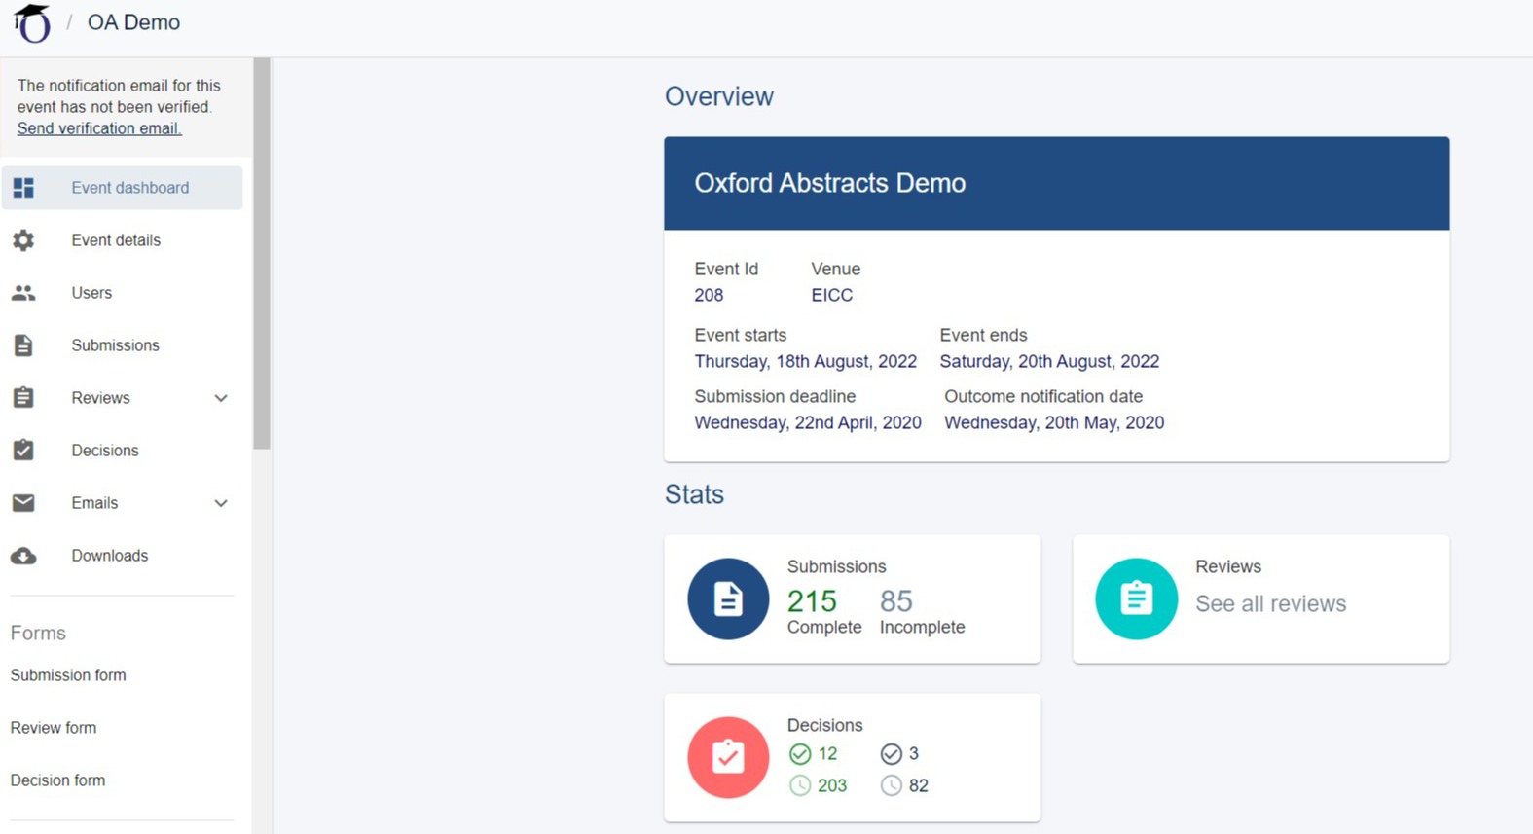Click the green clock icon beside 203

(800, 785)
